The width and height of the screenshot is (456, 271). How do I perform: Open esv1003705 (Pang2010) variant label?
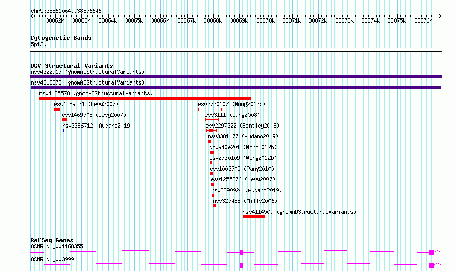[x=242, y=169]
